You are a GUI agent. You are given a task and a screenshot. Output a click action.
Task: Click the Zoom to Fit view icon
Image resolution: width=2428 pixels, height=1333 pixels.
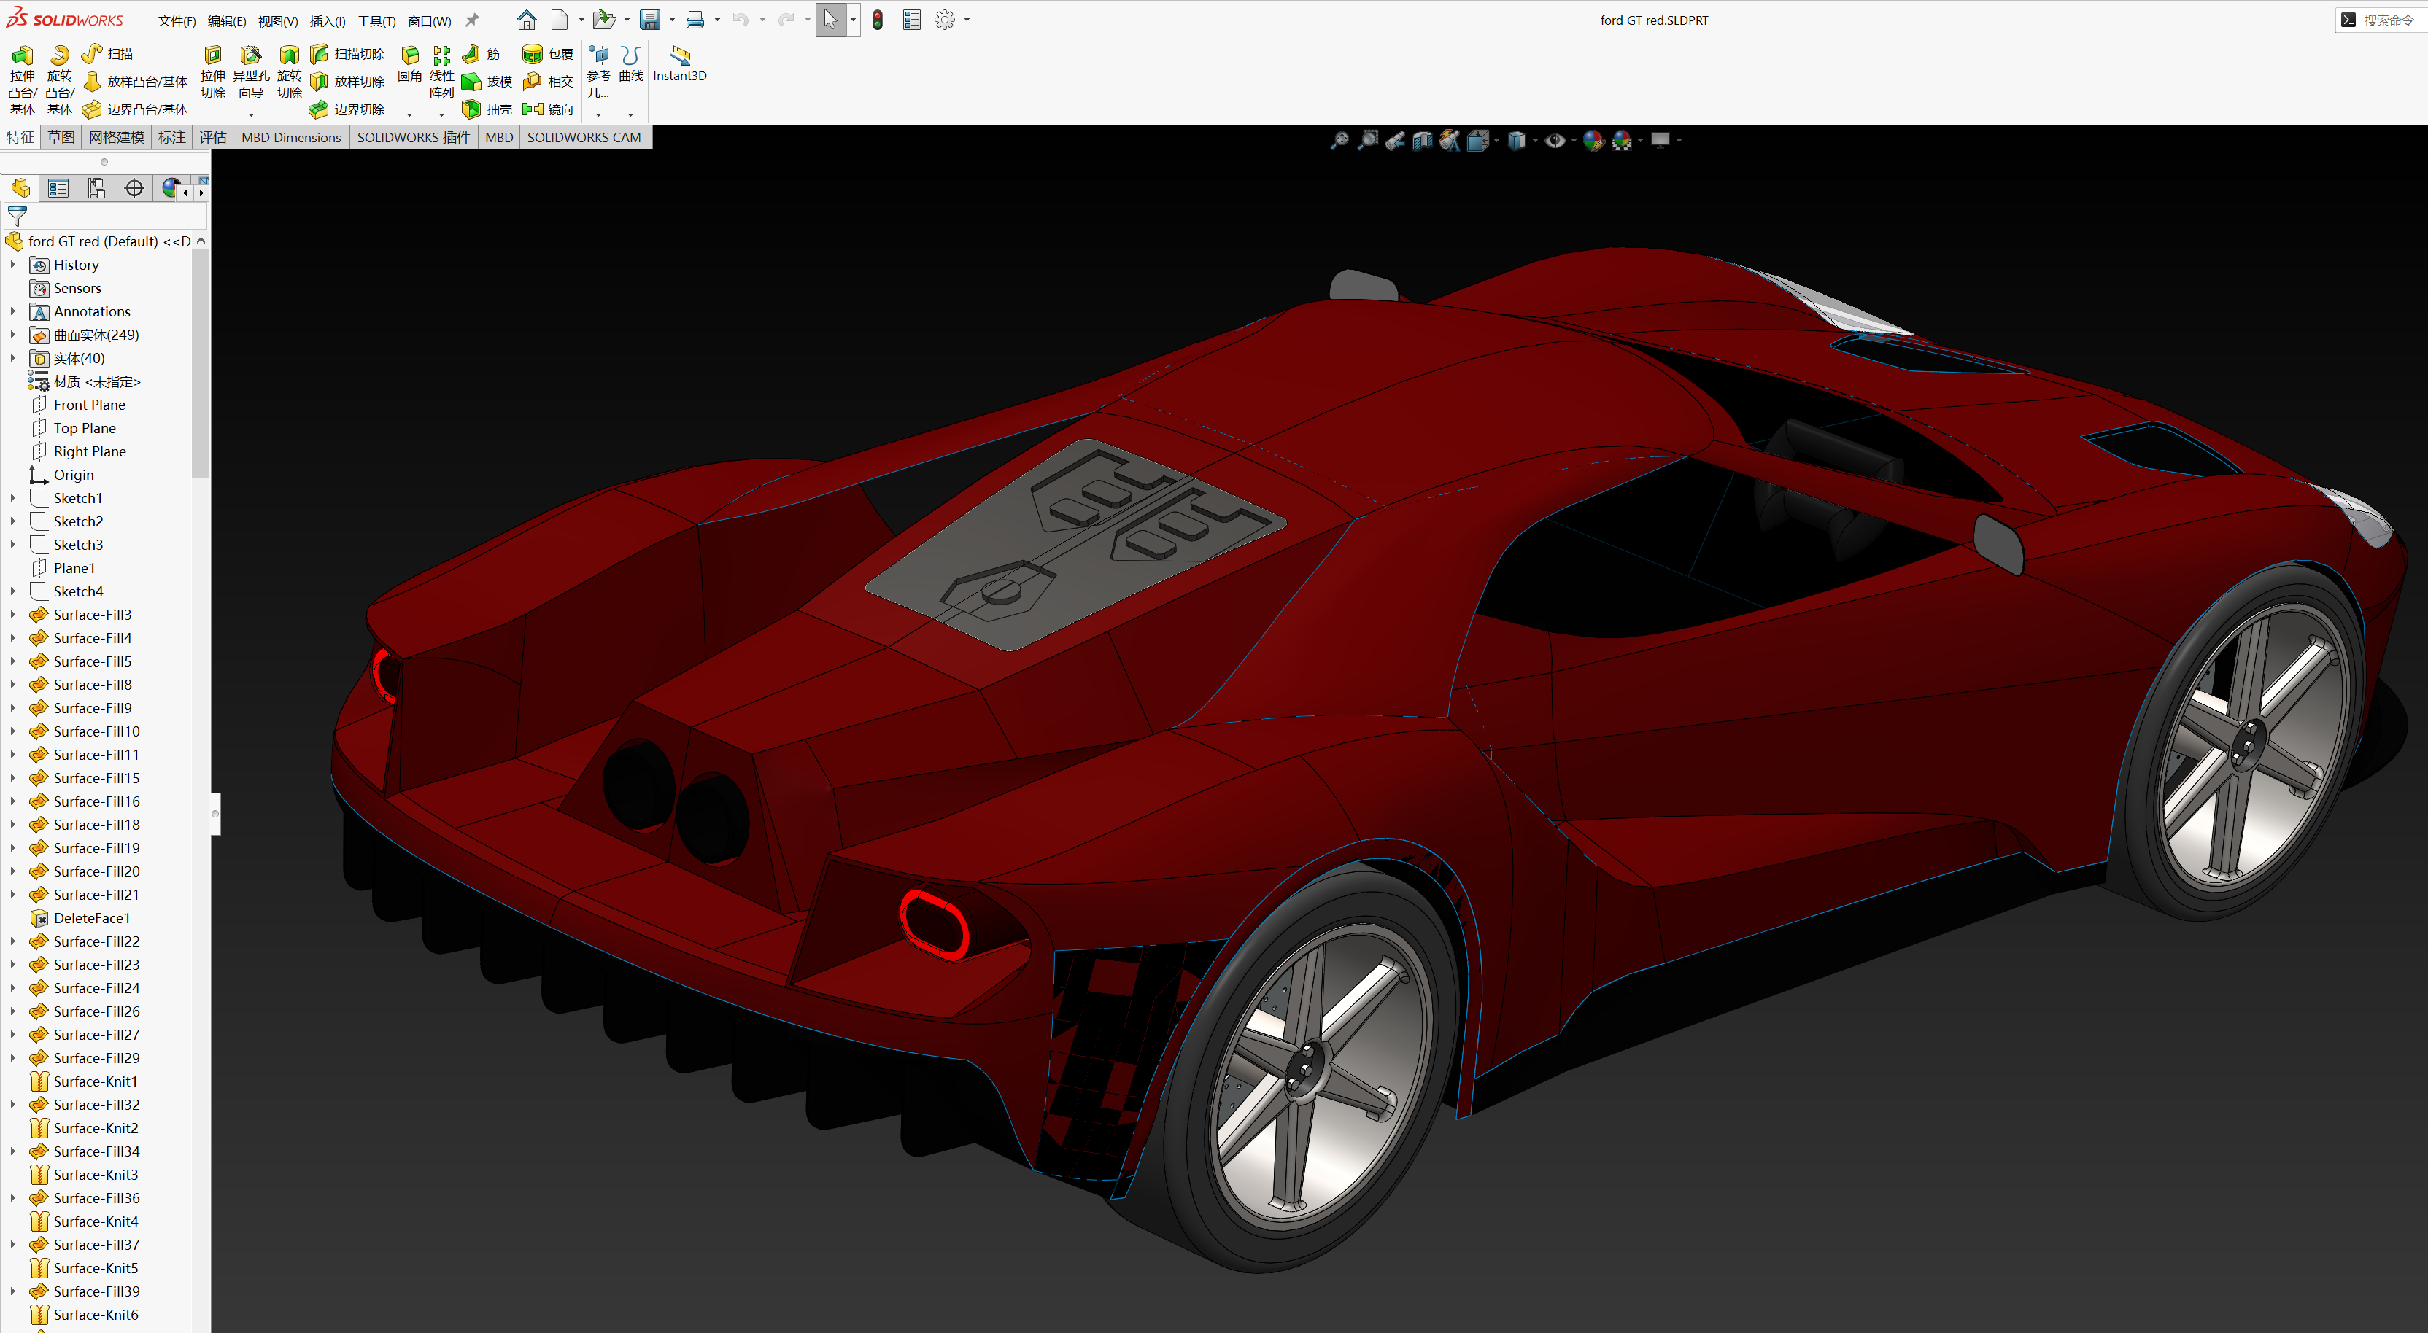[x=1339, y=140]
